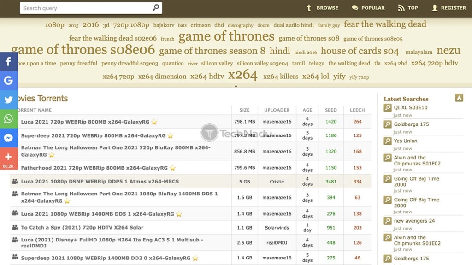
Task: Share on WhatsApp via sidebar icon
Action: pos(8,118)
